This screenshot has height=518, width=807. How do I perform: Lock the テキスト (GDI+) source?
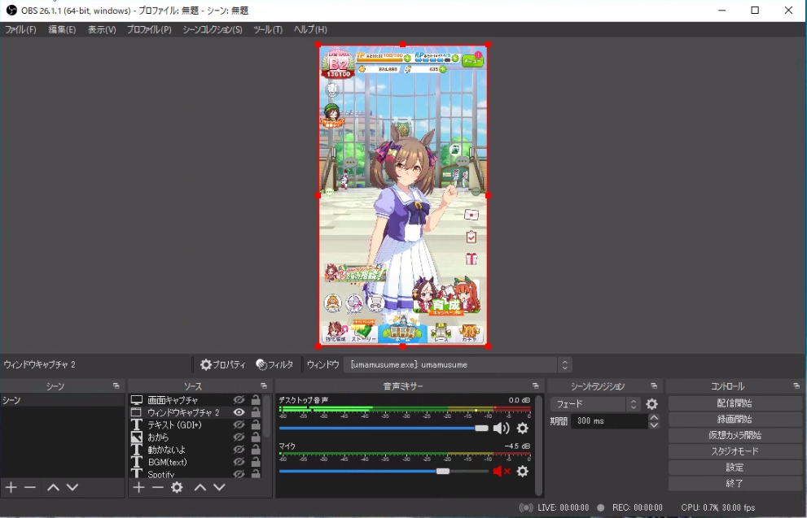point(256,425)
